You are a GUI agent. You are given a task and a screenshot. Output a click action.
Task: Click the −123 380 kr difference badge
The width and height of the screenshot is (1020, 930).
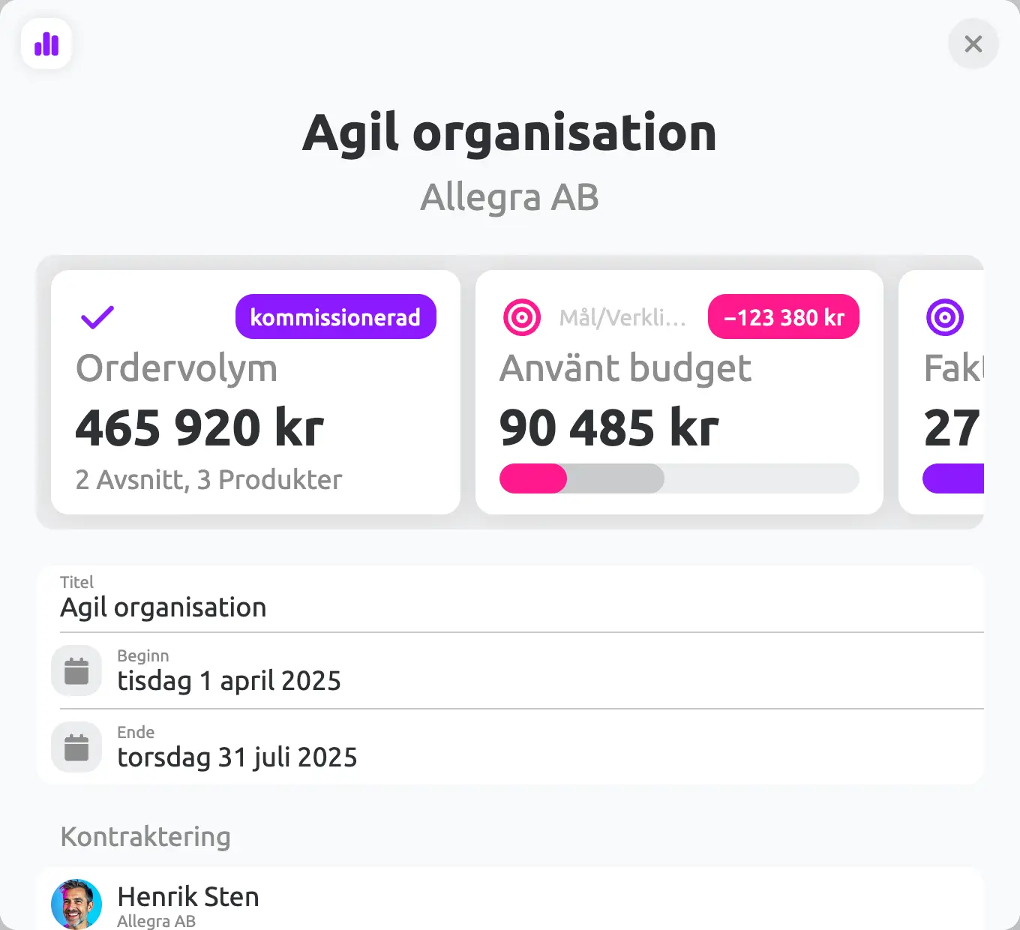pyautogui.click(x=784, y=316)
